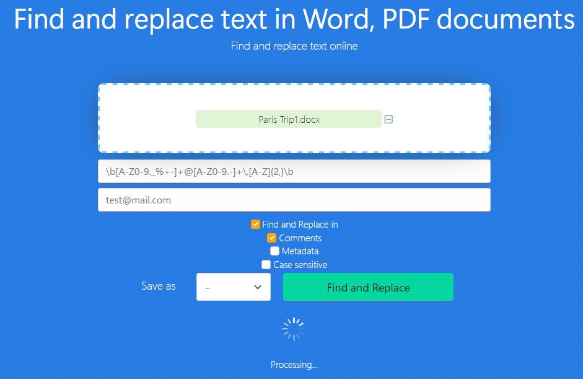Viewport: 583px width, 379px height.
Task: Toggle the Find and Replace in checkbox
Action: [x=255, y=225]
